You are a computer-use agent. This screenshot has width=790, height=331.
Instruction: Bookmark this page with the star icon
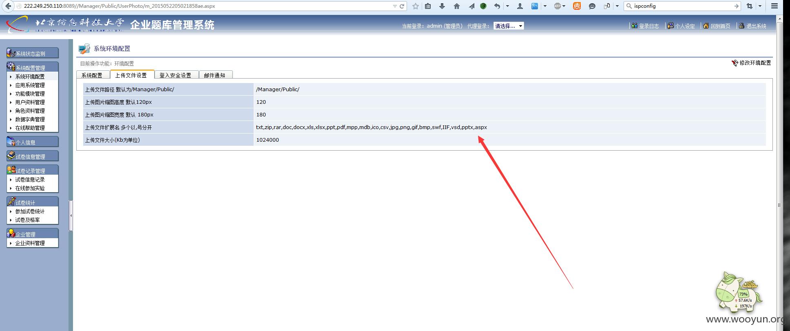[x=416, y=6]
